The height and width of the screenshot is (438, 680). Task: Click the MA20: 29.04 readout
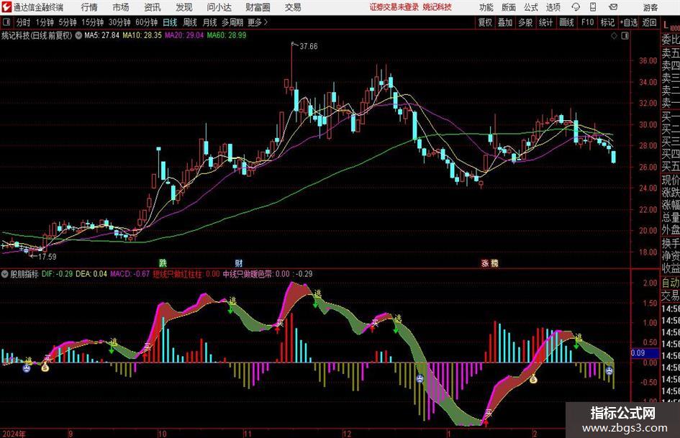[184, 35]
